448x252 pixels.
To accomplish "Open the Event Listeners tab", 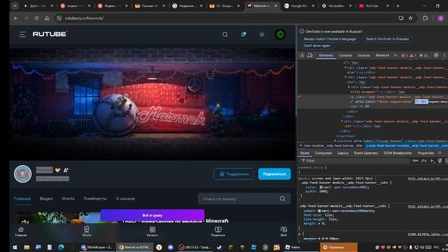I will 365,153.
